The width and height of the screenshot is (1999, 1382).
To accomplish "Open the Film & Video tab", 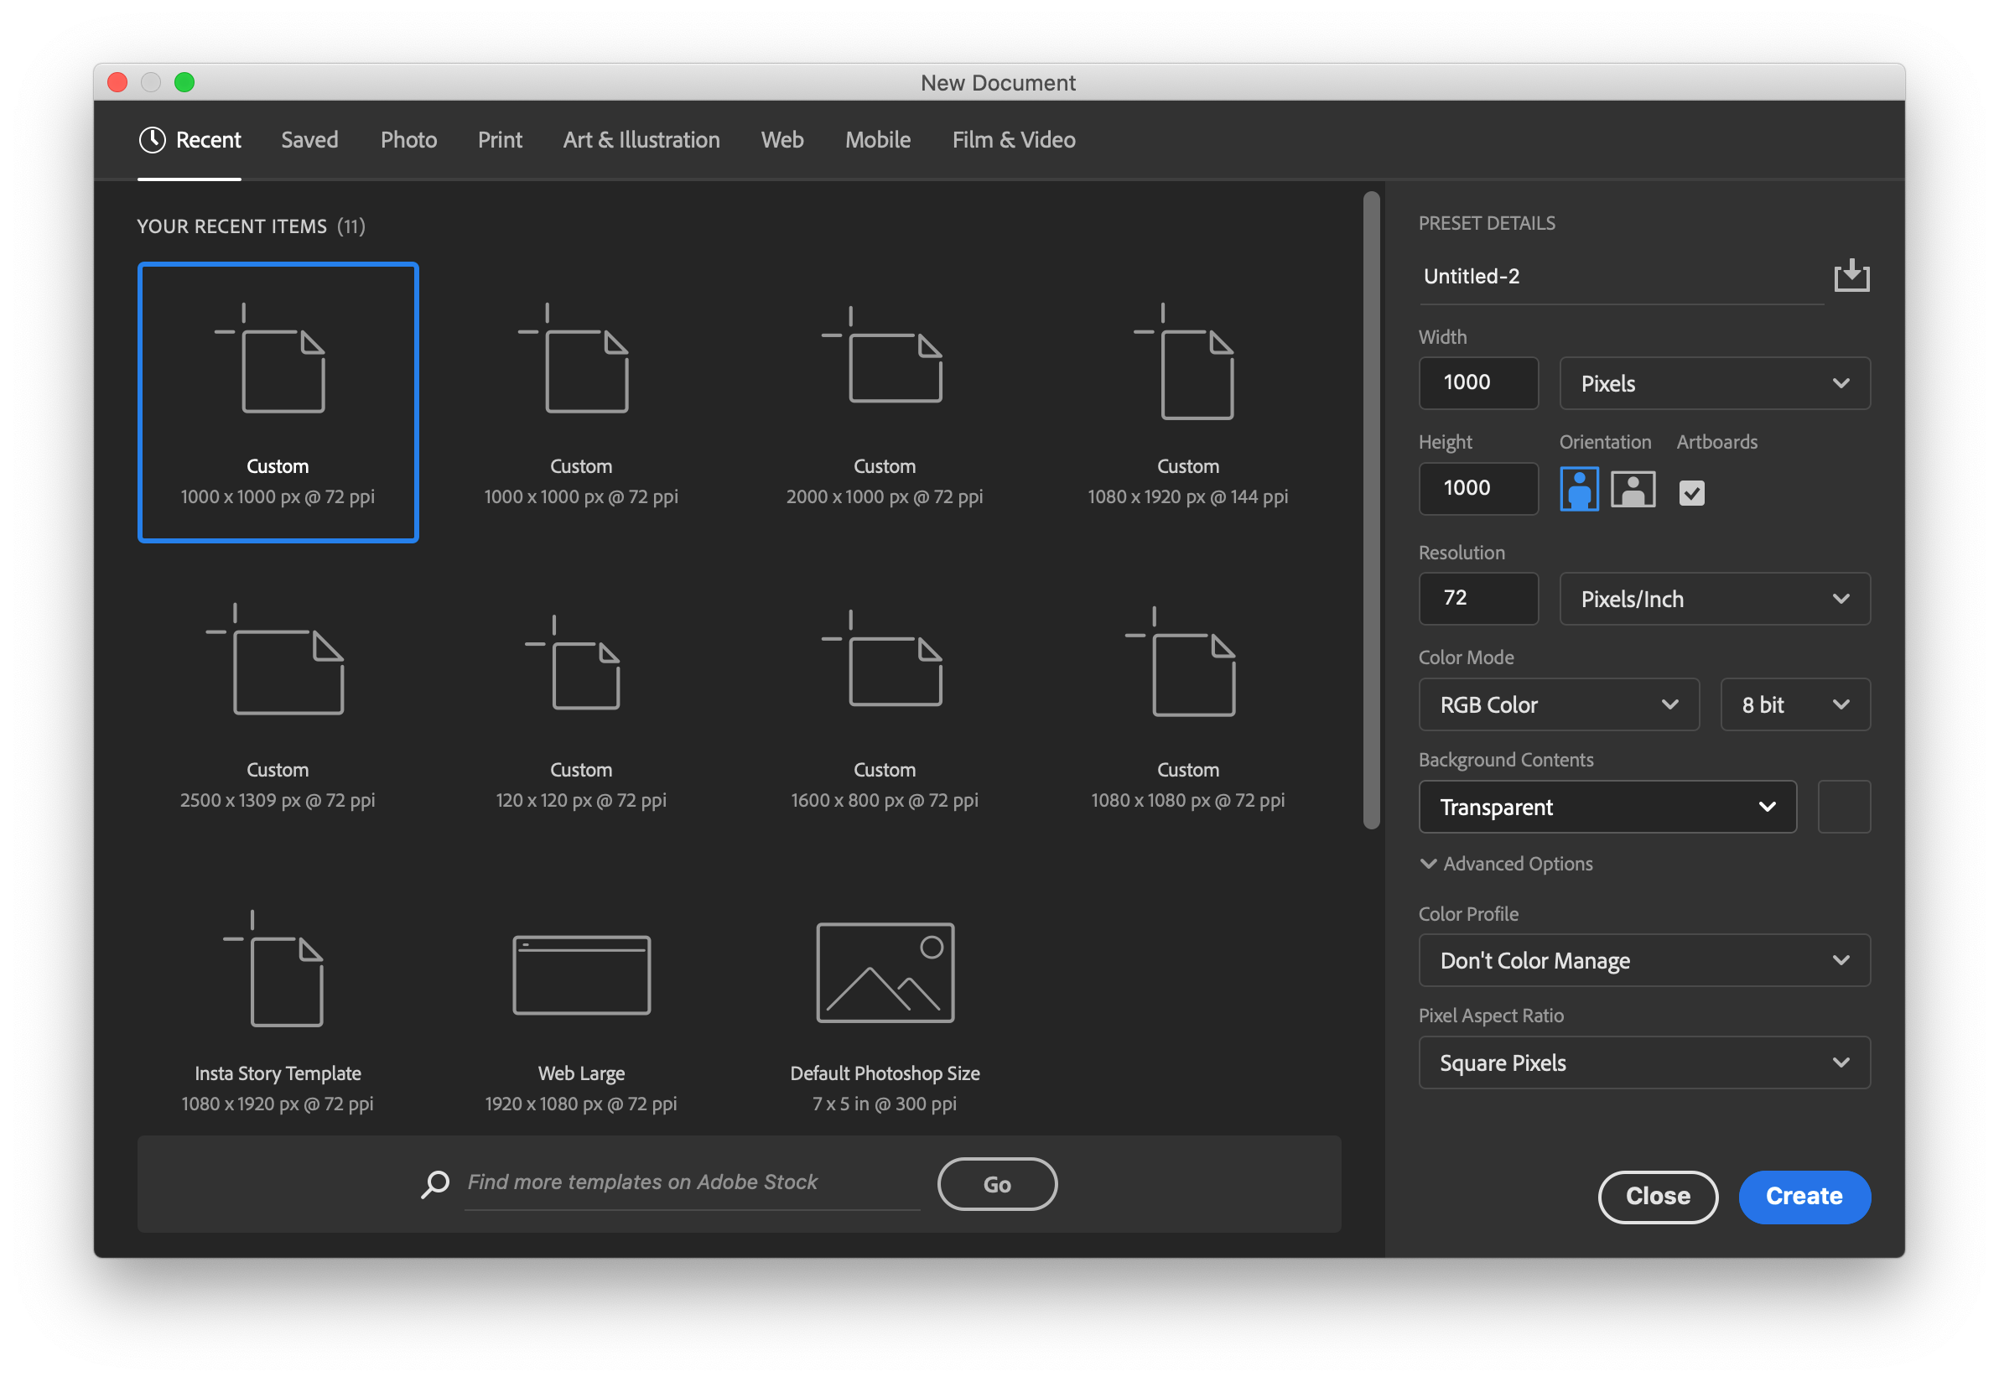I will pyautogui.click(x=1013, y=140).
